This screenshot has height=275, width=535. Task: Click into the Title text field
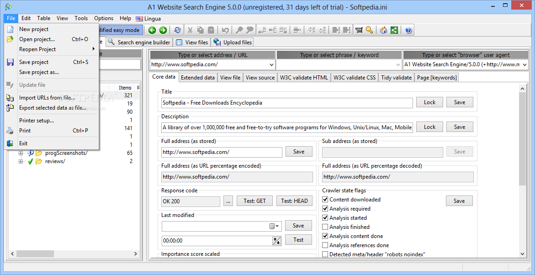tap(287, 102)
